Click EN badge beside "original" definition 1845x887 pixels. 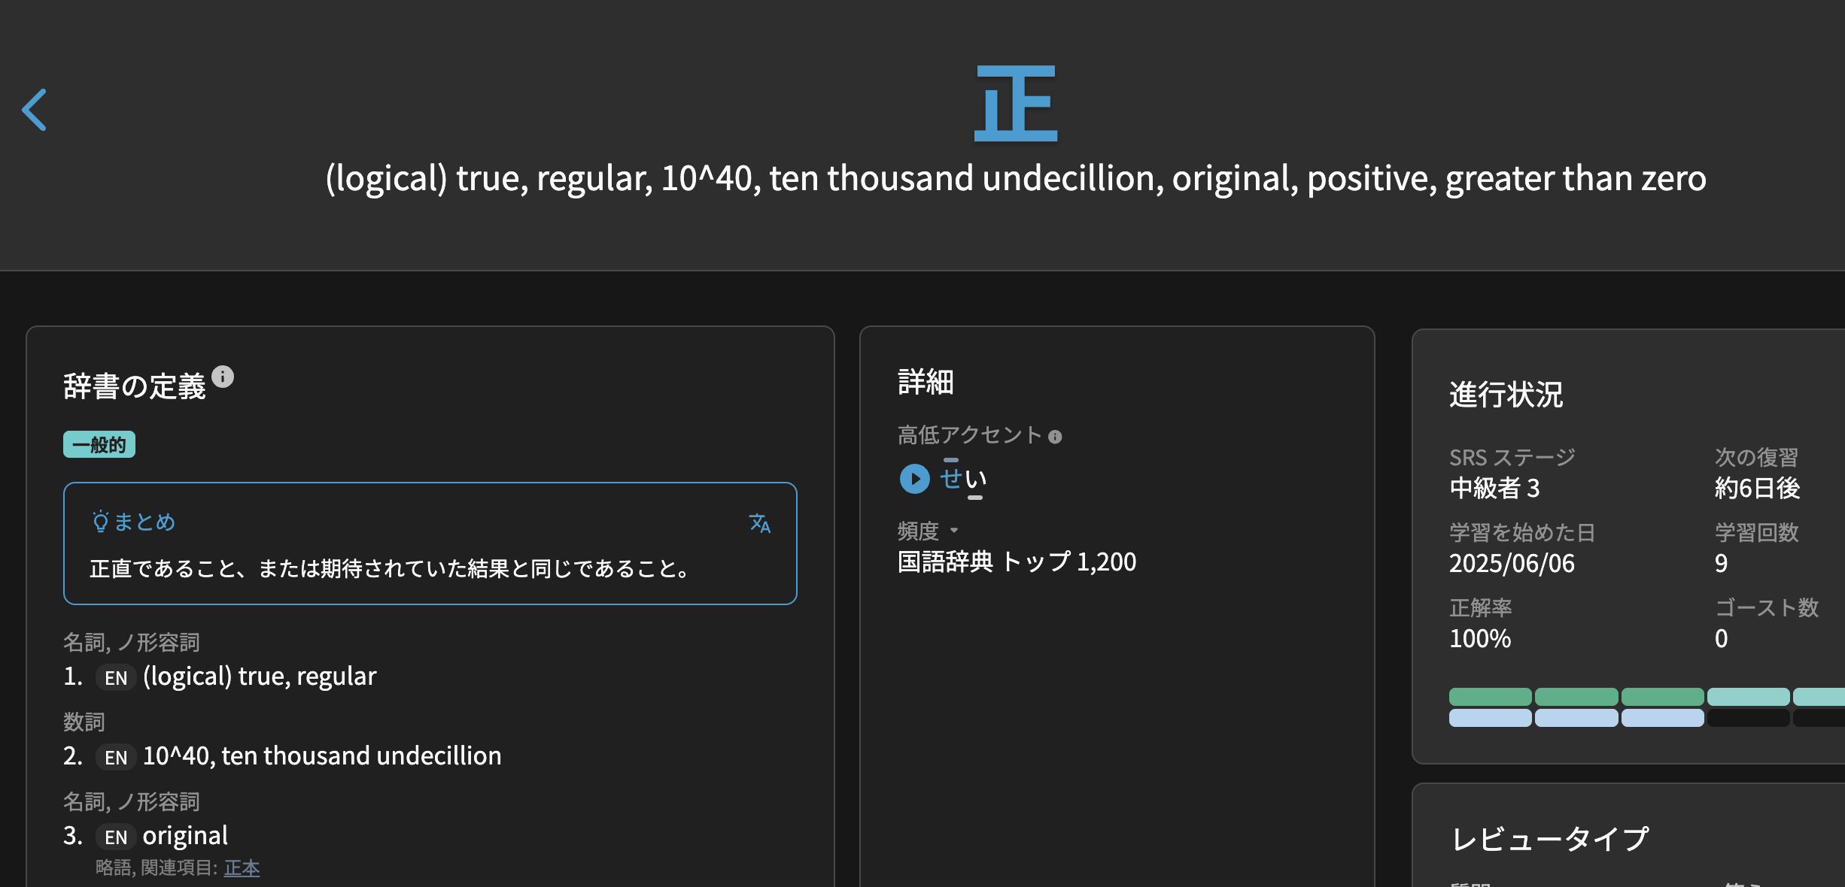pyautogui.click(x=115, y=837)
